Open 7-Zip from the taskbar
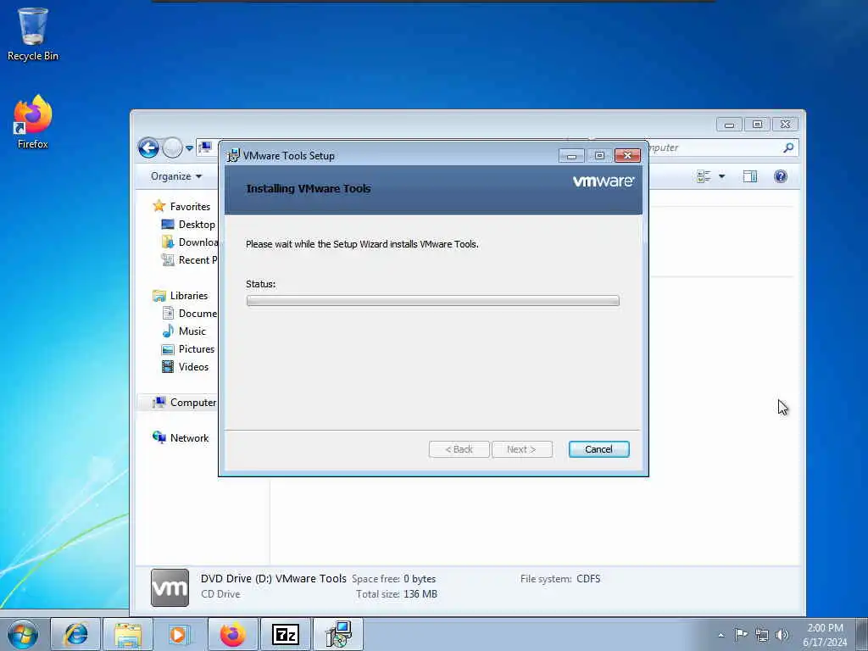This screenshot has width=868, height=651. [x=286, y=634]
